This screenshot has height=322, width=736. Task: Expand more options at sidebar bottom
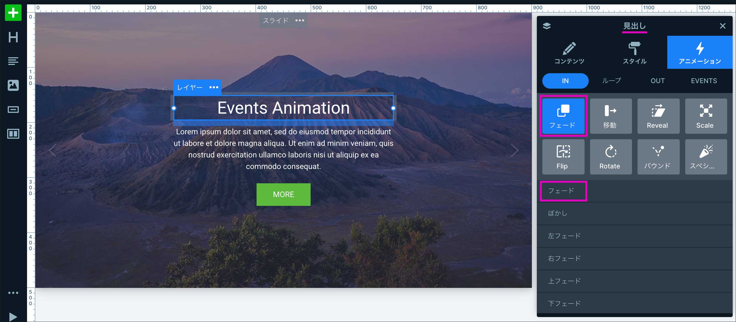(13, 293)
